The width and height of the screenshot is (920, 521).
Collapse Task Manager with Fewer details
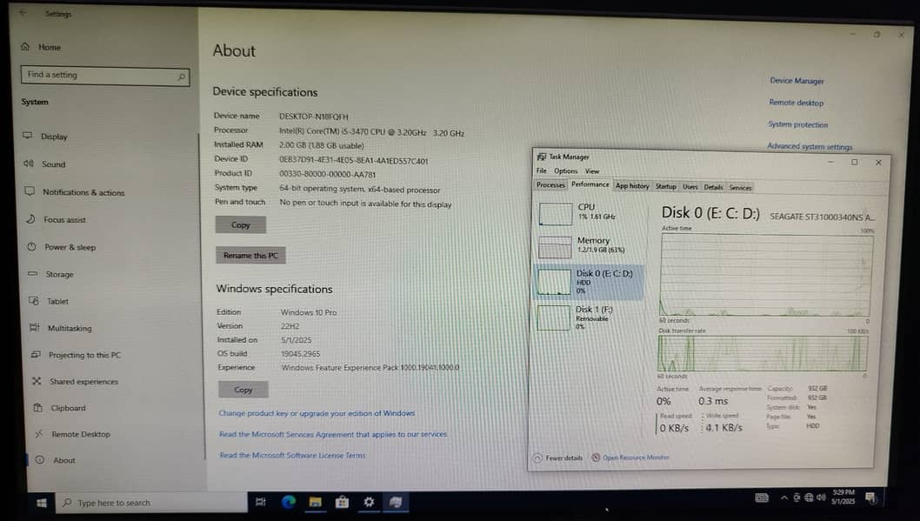pyautogui.click(x=558, y=458)
